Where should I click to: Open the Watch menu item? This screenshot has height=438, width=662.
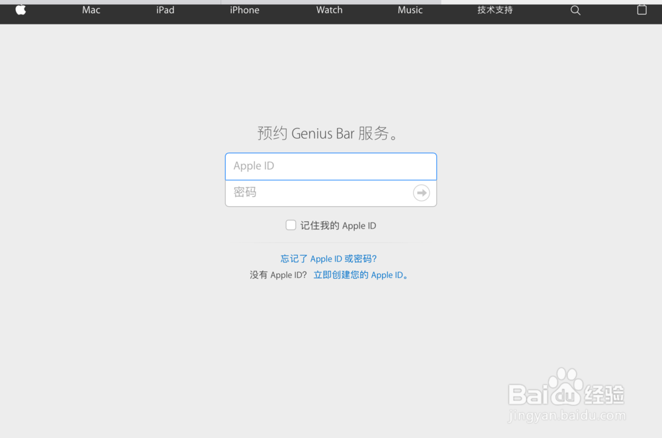tap(329, 10)
